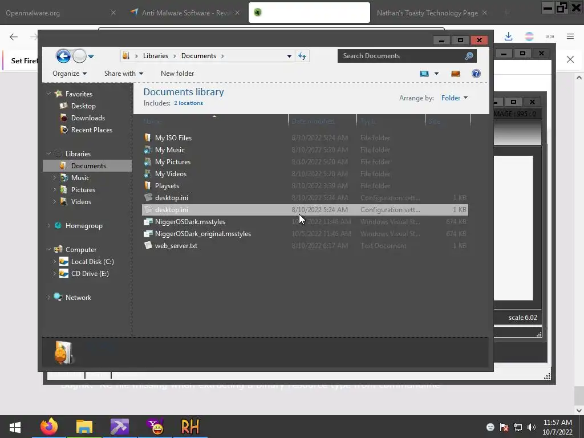
Task: Select the Libraries breadcrumb in the address bar
Action: (156, 56)
